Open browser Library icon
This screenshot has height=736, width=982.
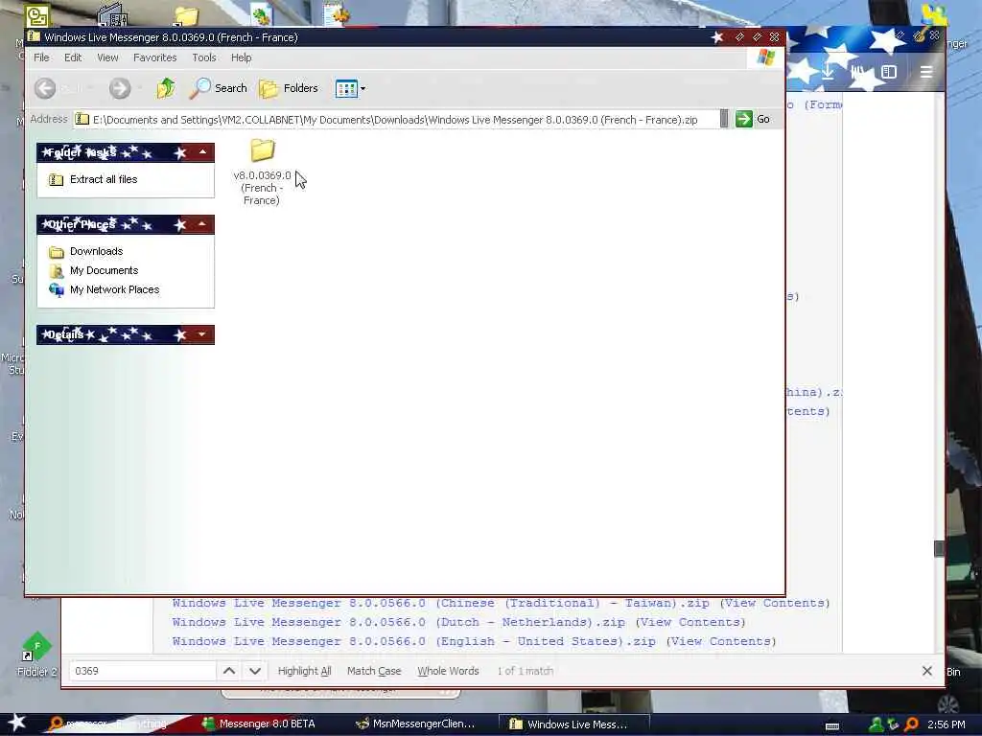coord(858,72)
